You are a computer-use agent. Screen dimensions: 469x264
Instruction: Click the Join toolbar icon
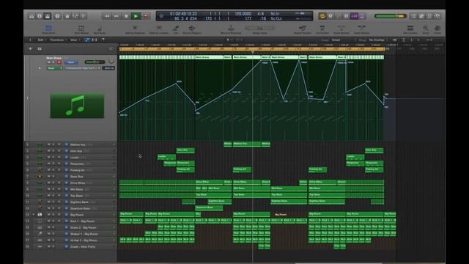tap(176, 29)
